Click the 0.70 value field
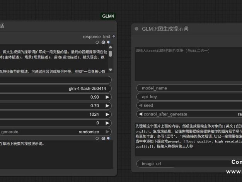 [56, 106]
